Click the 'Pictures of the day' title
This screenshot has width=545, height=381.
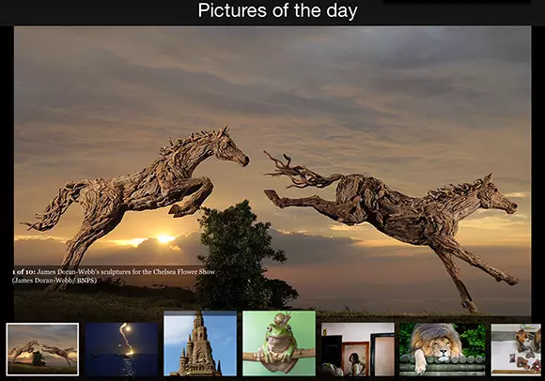pos(277,10)
